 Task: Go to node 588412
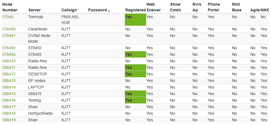click(9, 74)
